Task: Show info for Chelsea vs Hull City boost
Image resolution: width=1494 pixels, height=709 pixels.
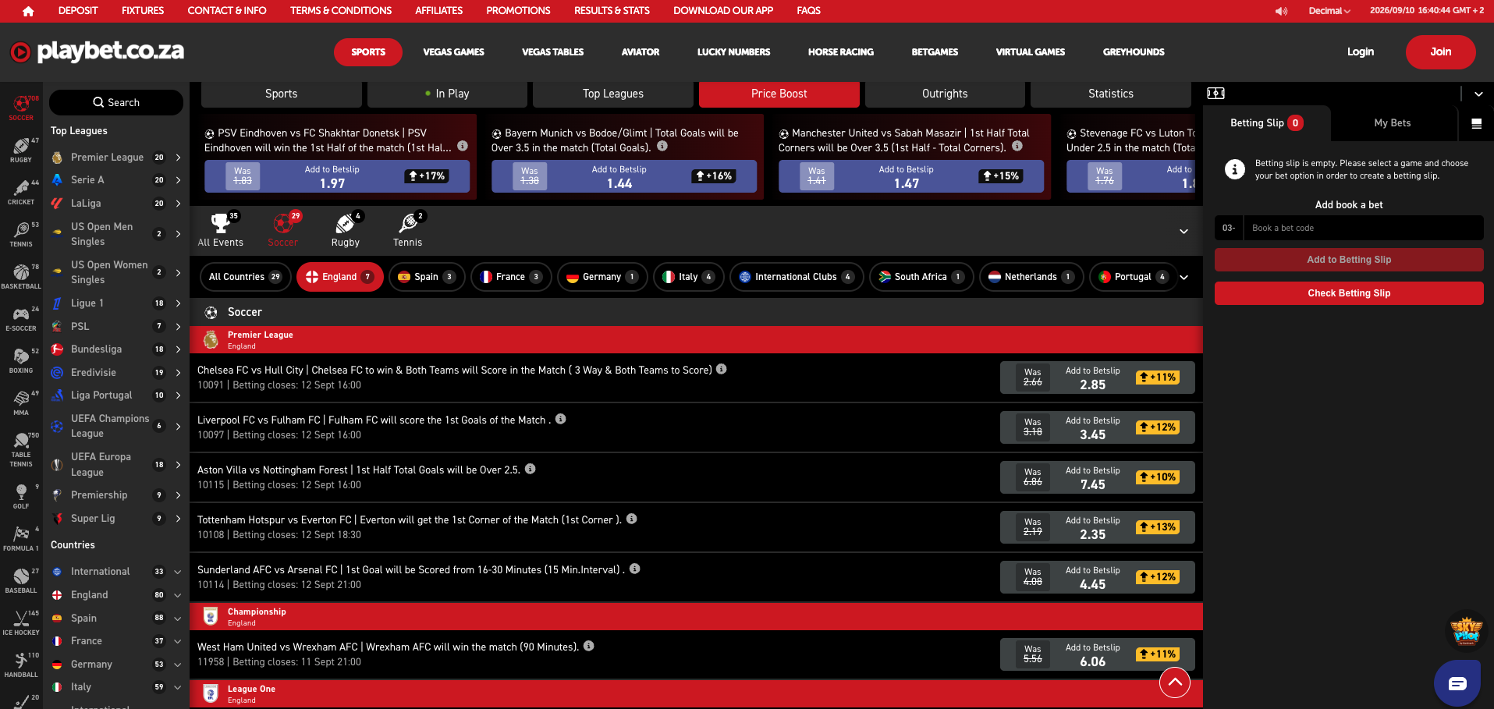Action: click(x=722, y=369)
